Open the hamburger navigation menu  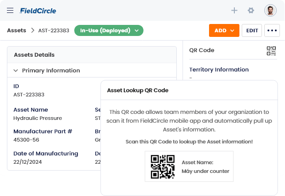click(10, 10)
